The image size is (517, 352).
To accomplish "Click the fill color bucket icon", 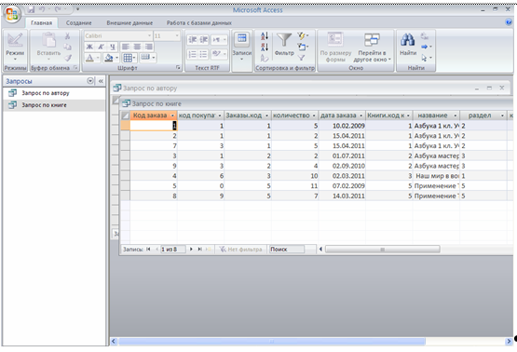I will [108, 58].
